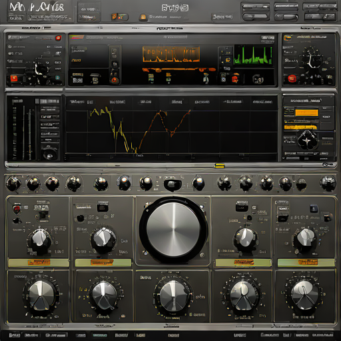This screenshot has width=341, height=341.
Task: Click the large silver center dial
Action: 173,229
